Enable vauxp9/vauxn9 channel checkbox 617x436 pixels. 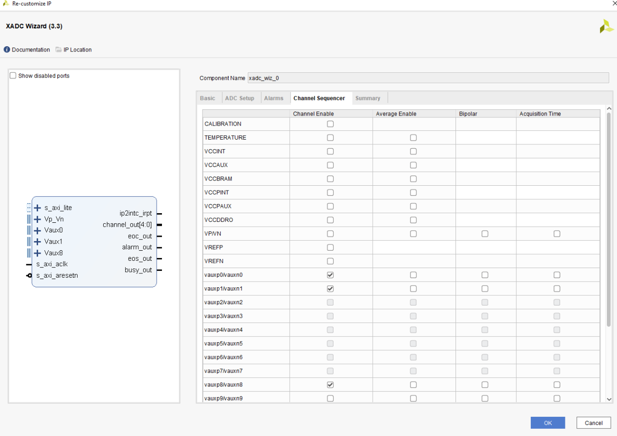(330, 398)
